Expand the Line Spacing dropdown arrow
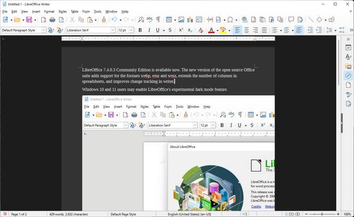 [x=335, y=31]
